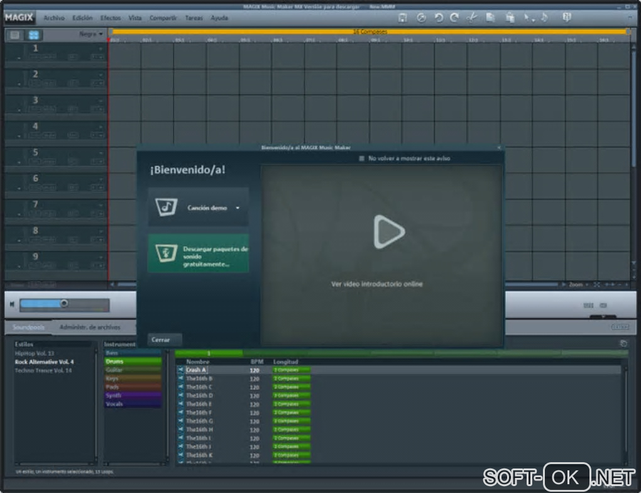The height and width of the screenshot is (493, 641).
Task: Open track 4 options arrow
Action: tap(101, 127)
